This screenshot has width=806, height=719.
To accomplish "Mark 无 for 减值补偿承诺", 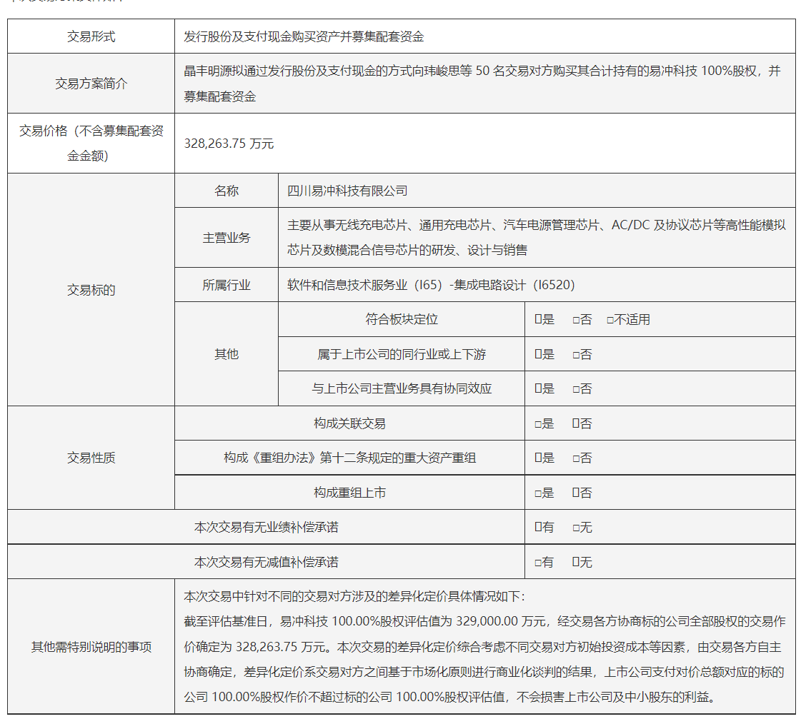I will pos(576,563).
